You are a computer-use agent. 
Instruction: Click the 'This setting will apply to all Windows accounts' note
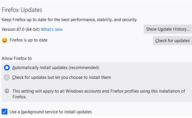coord(99,94)
